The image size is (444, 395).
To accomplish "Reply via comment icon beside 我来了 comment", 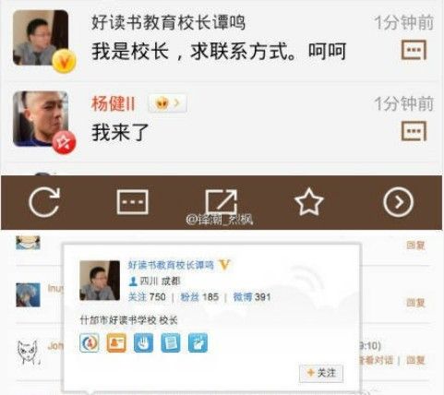I will (414, 131).
